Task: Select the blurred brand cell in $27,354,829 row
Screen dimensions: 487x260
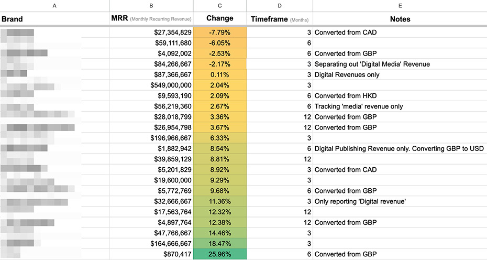Action: coord(54,32)
